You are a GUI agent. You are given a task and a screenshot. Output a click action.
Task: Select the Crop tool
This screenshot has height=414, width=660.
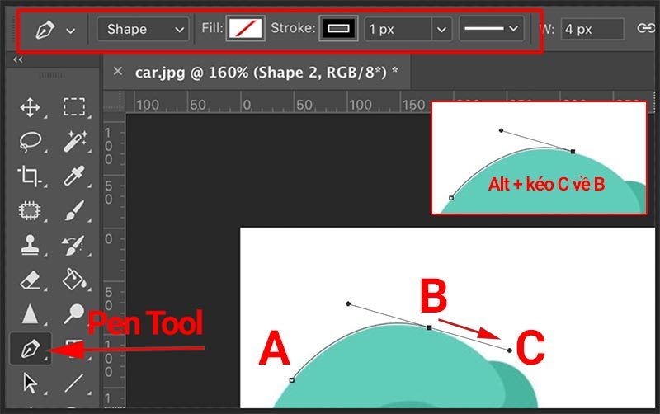(29, 176)
